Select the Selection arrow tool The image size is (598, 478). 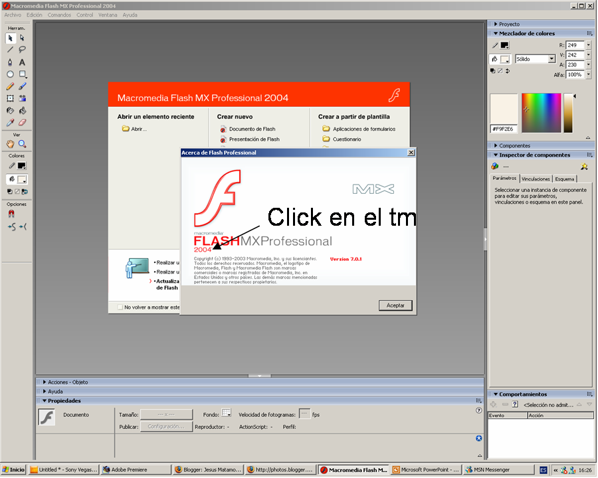[x=10, y=38]
